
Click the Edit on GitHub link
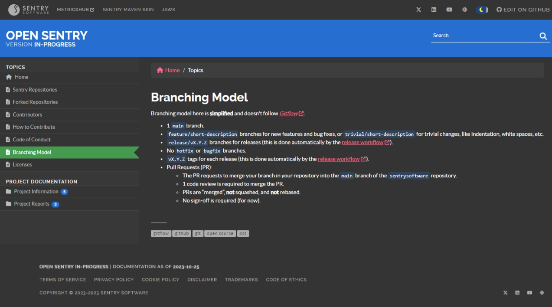pyautogui.click(x=523, y=10)
